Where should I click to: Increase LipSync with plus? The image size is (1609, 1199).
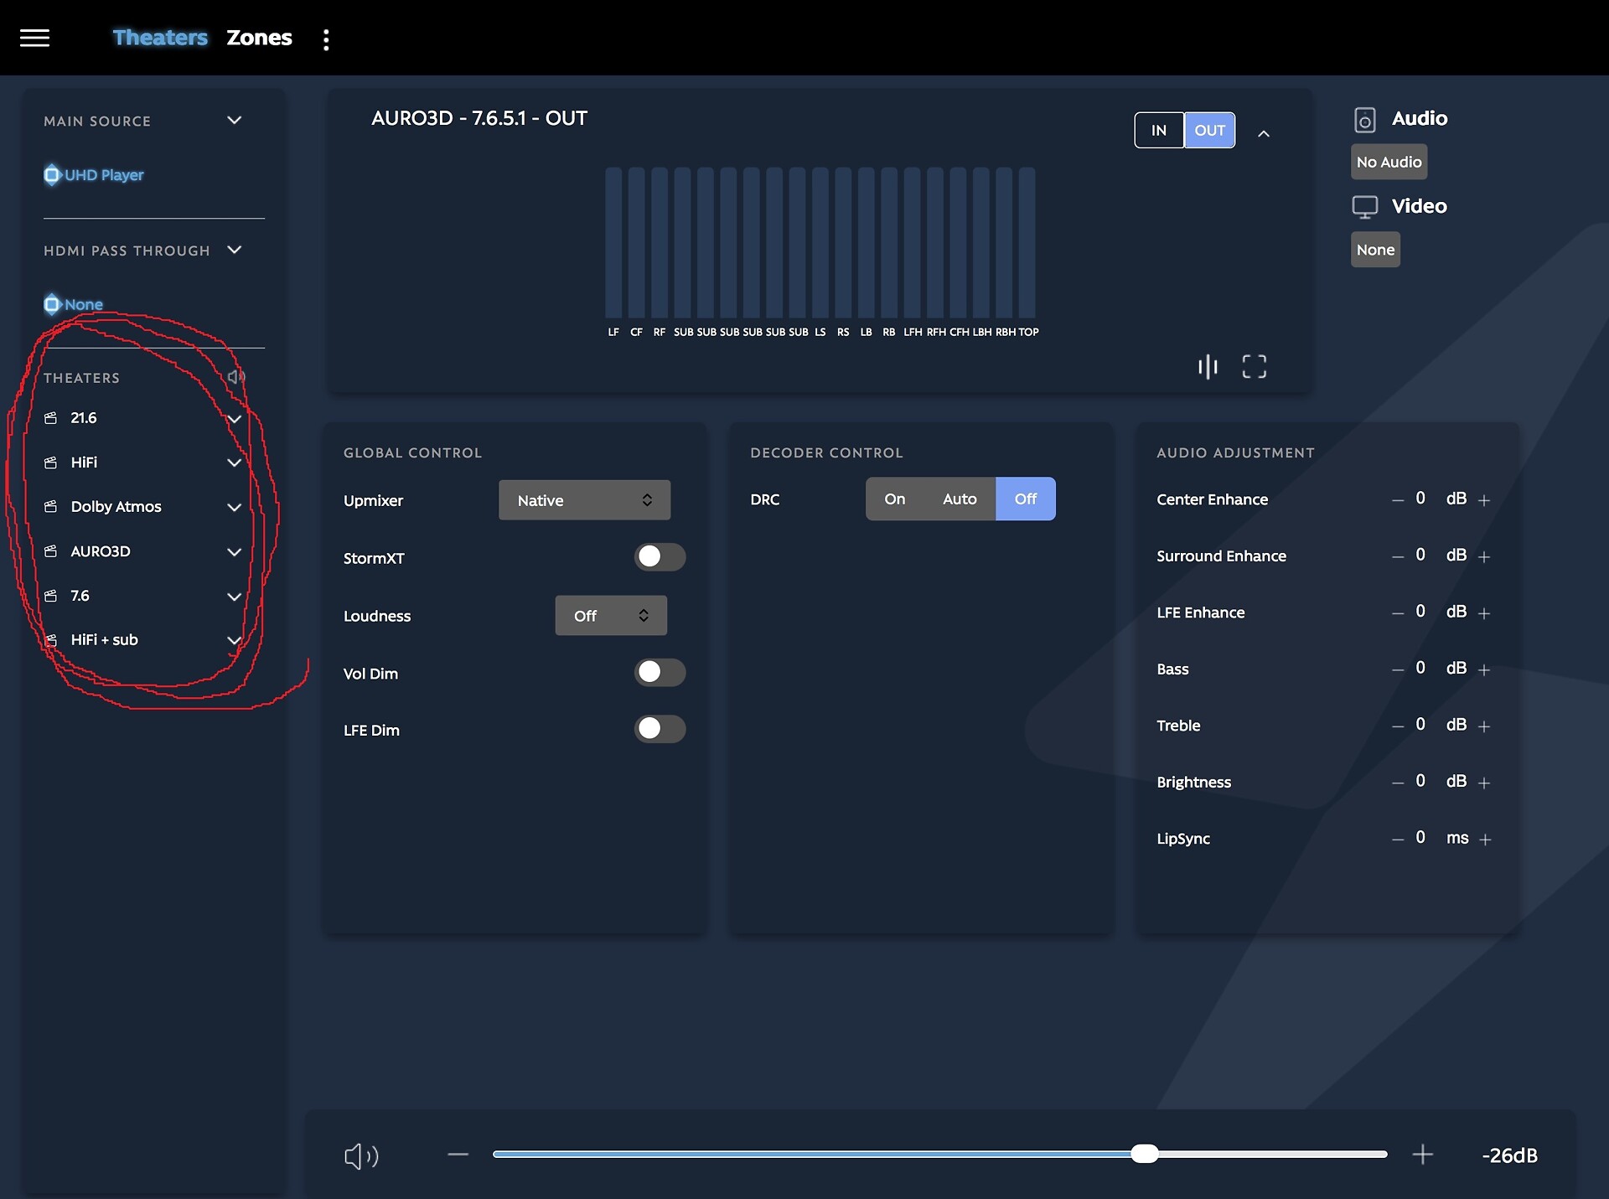coord(1485,840)
